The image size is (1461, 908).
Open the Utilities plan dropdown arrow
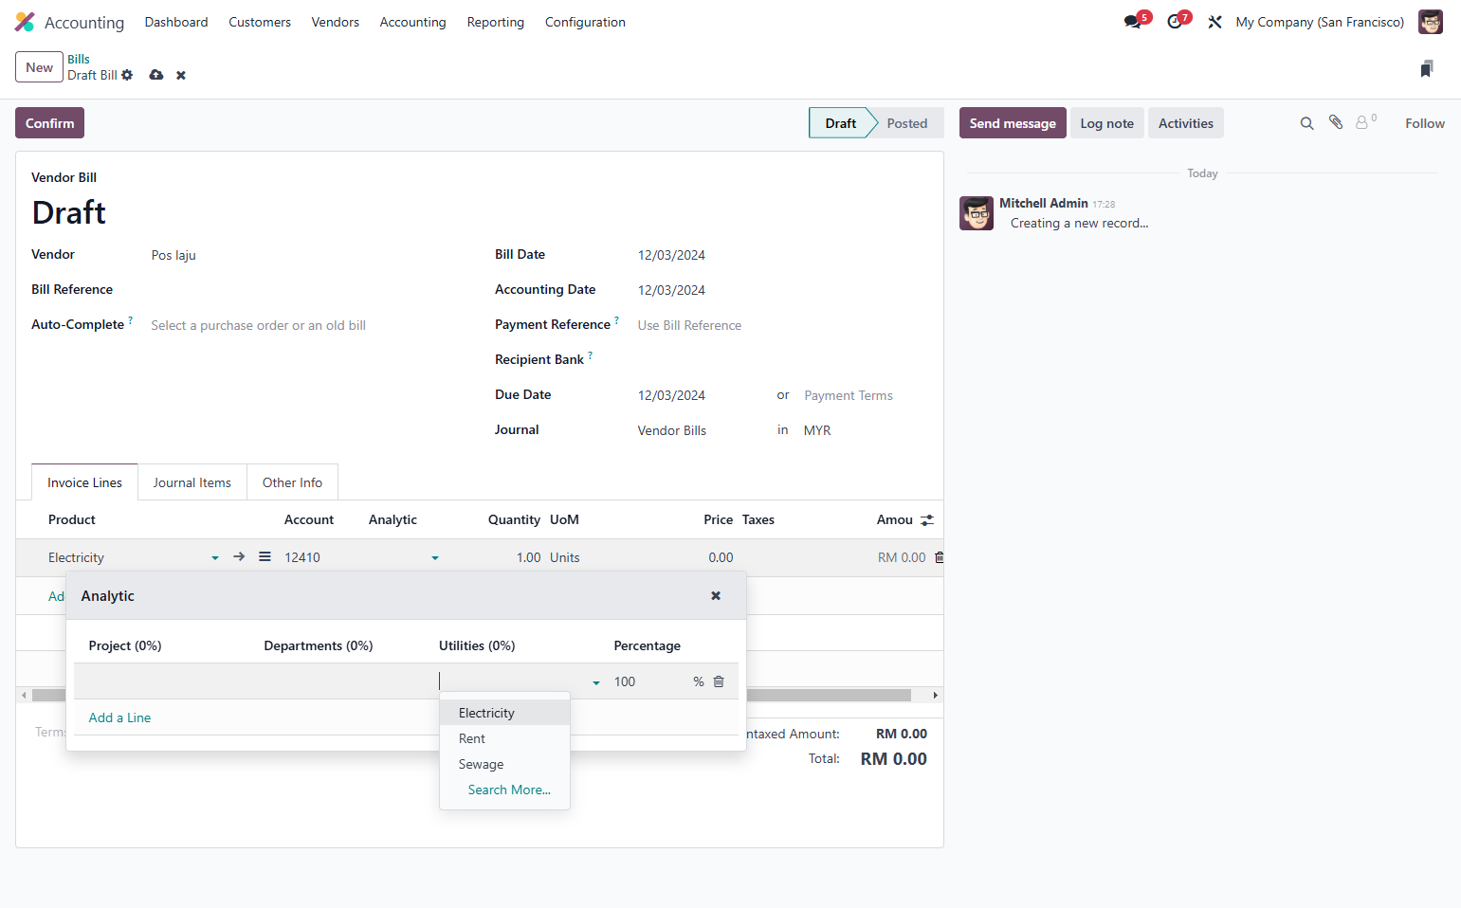tap(596, 682)
